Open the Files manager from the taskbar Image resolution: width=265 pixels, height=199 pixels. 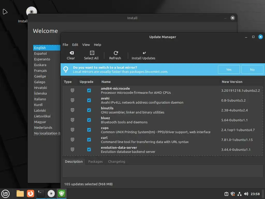click(x=20, y=194)
